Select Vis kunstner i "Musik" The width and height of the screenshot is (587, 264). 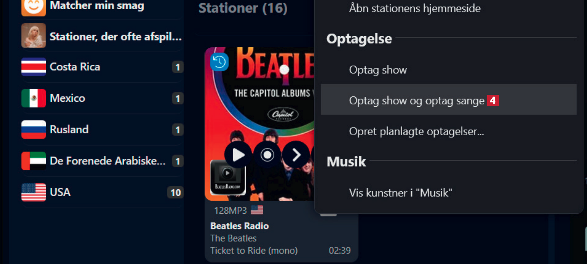tap(400, 193)
